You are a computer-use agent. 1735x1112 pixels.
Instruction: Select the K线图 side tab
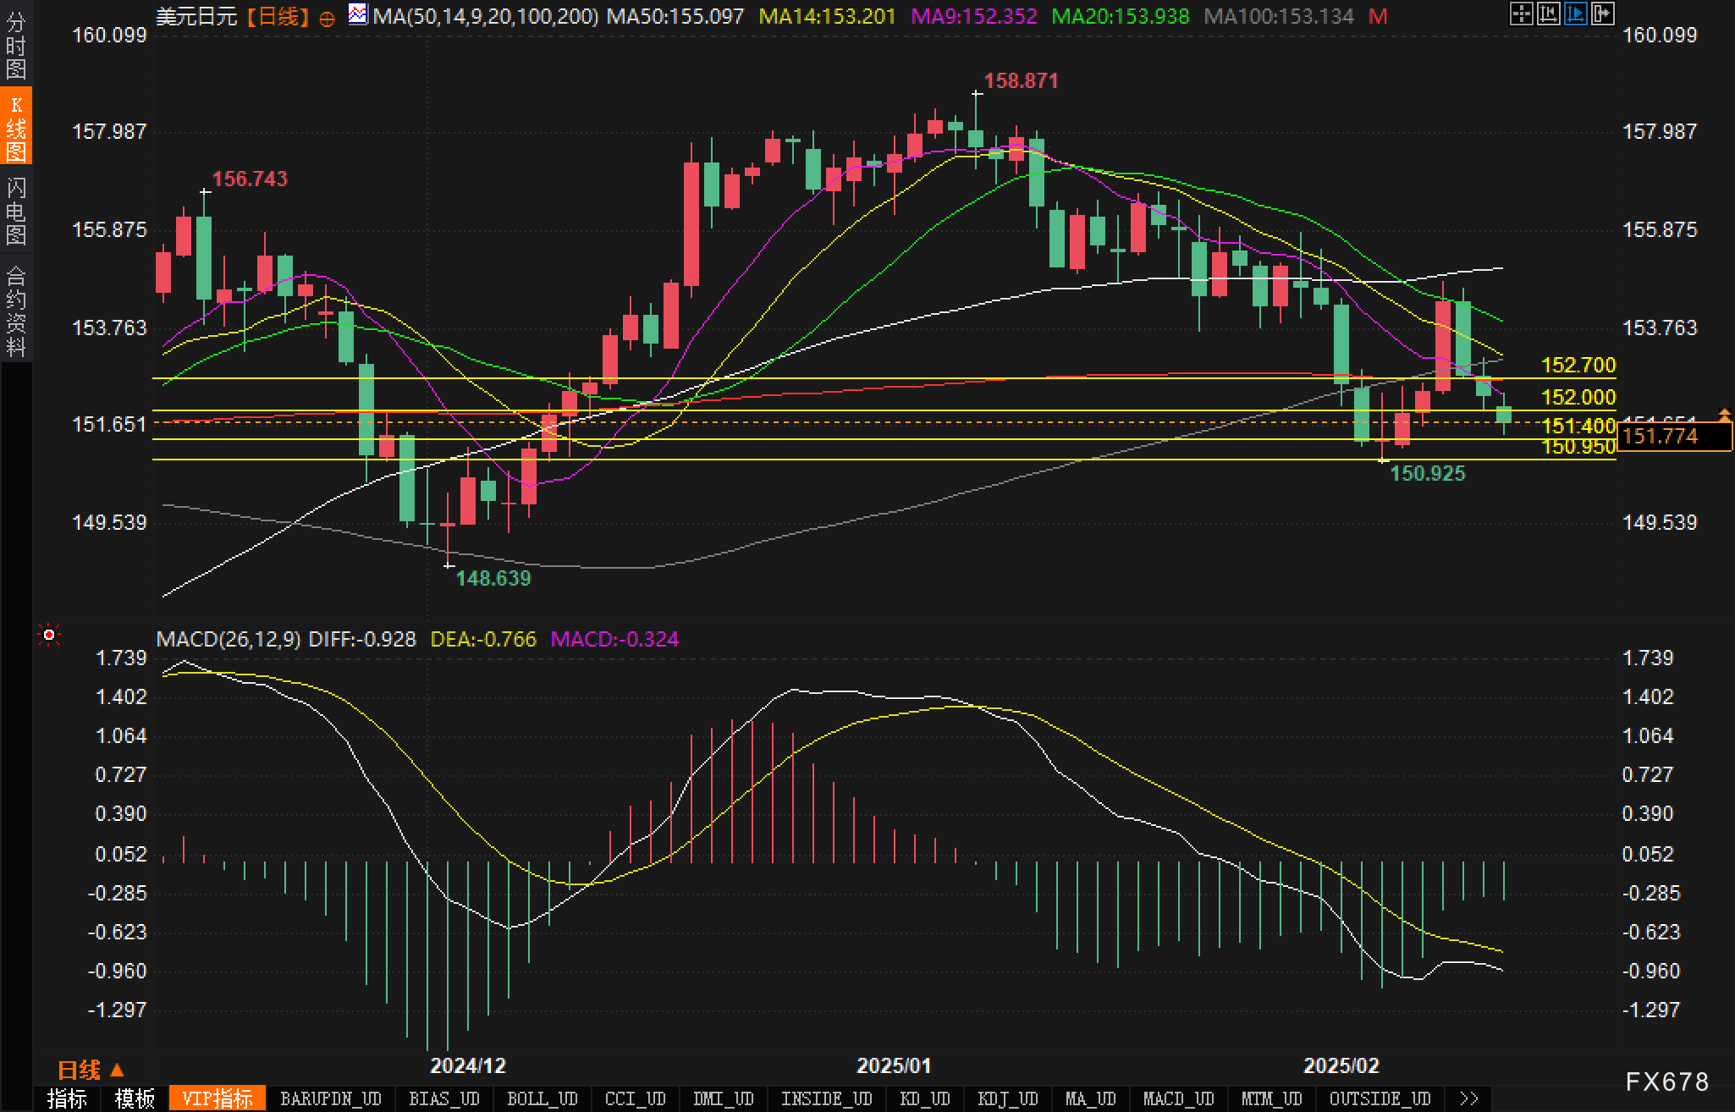[x=16, y=127]
